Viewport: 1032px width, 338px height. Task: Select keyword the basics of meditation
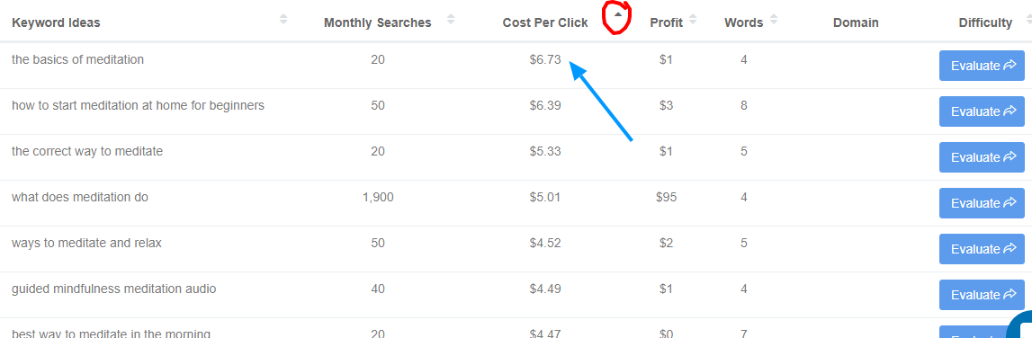pos(77,60)
